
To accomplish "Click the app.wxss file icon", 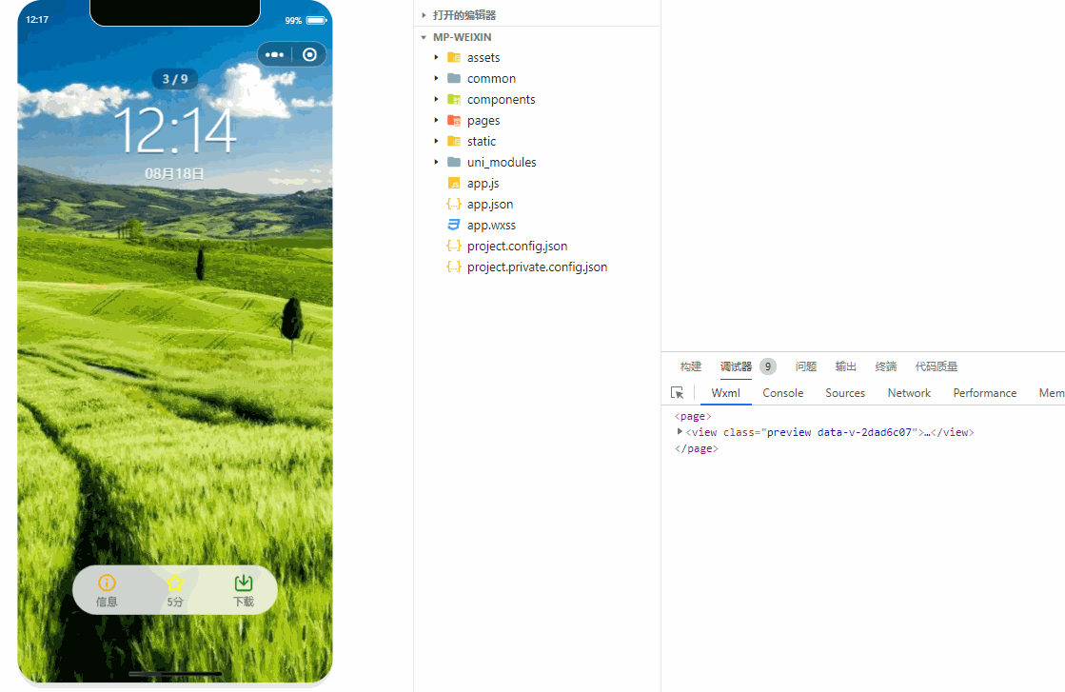I will point(454,225).
